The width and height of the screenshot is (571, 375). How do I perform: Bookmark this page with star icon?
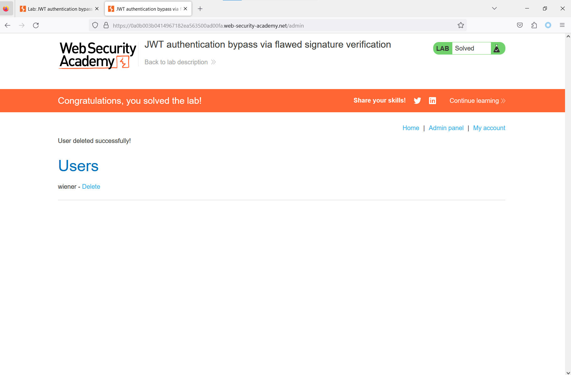click(461, 25)
